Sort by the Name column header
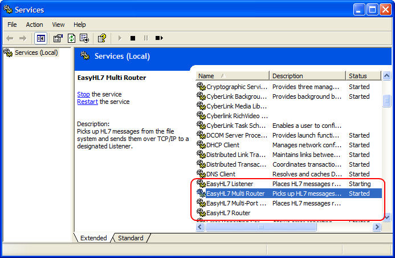 click(232, 76)
